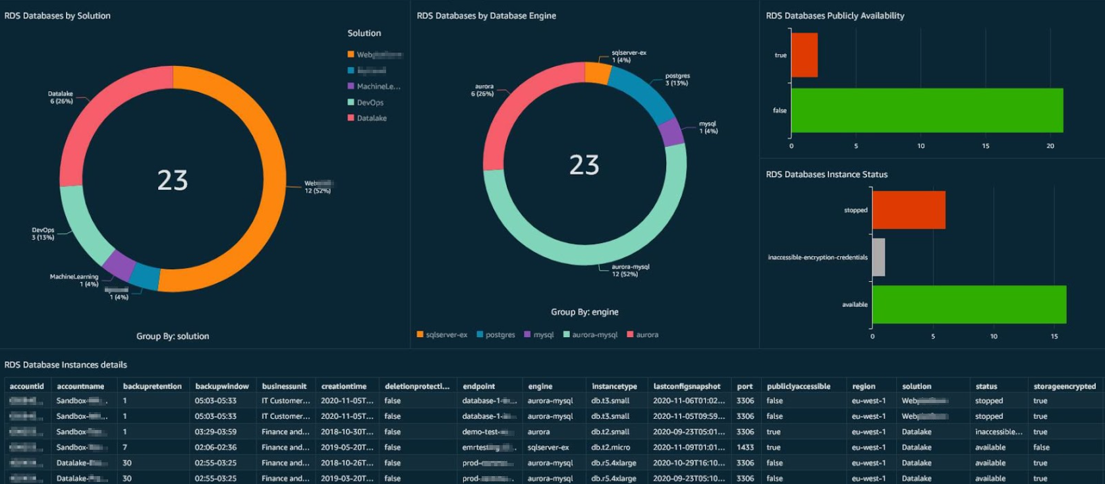
Task: Sort by the creationtime column header
Action: (x=344, y=387)
